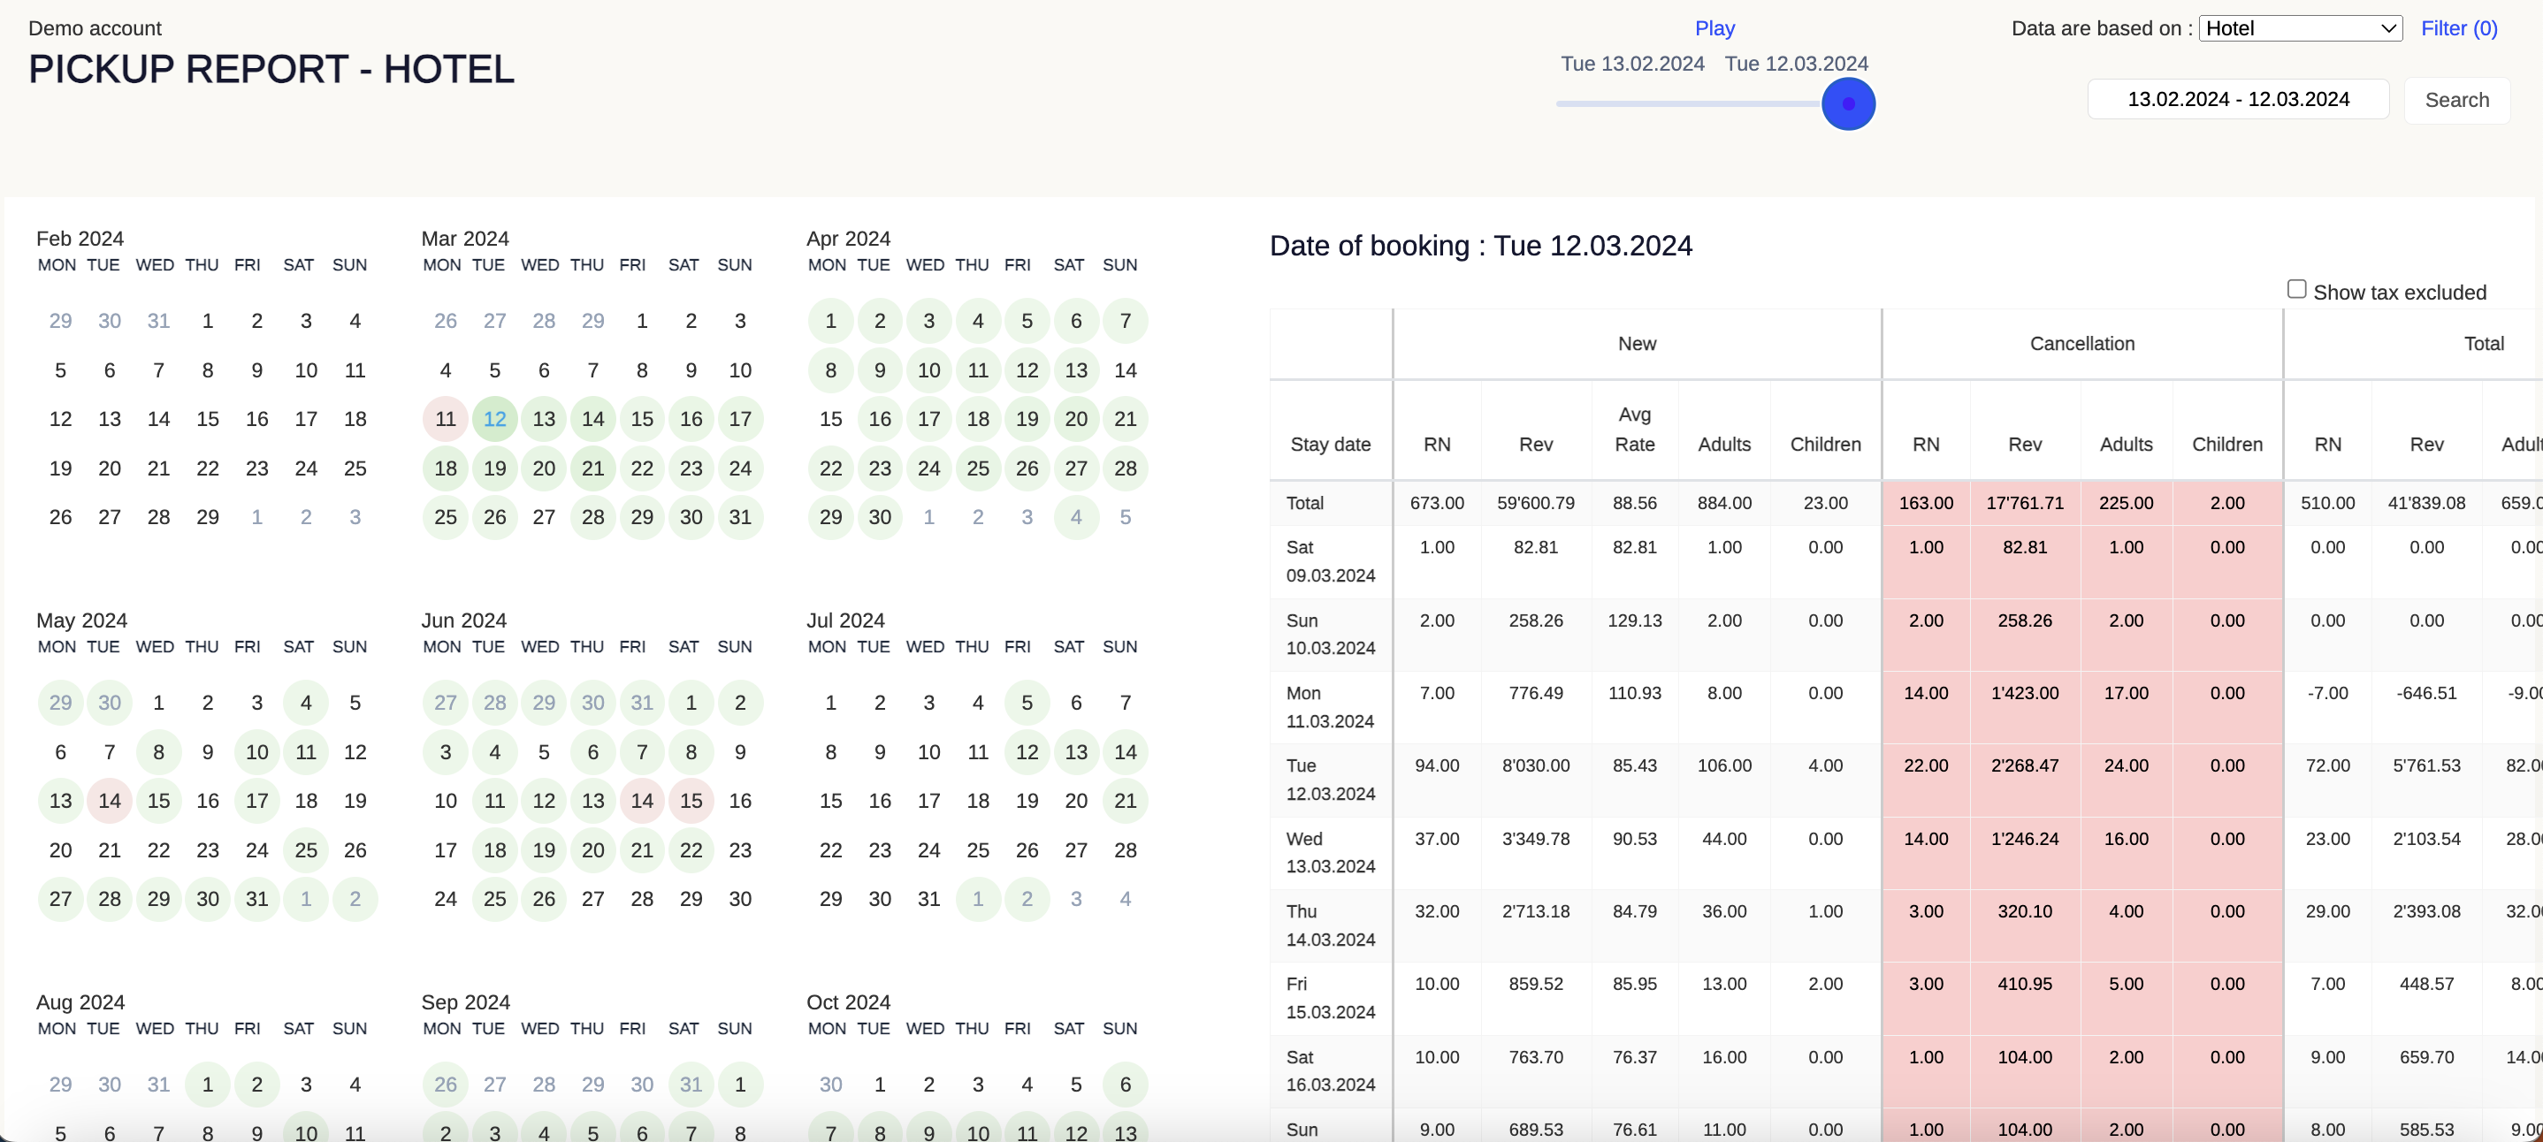Select February 13 in Feb 2024 calendar

110,418
